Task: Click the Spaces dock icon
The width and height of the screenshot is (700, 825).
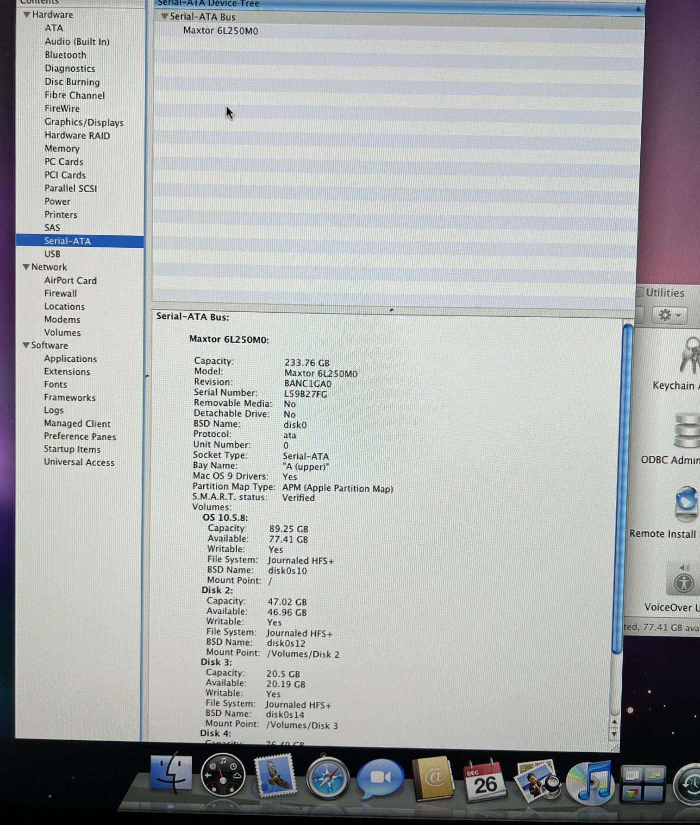Action: click(642, 784)
